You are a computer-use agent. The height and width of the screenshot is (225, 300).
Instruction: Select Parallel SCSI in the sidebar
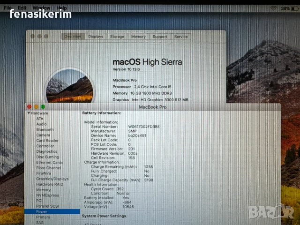[48, 206]
